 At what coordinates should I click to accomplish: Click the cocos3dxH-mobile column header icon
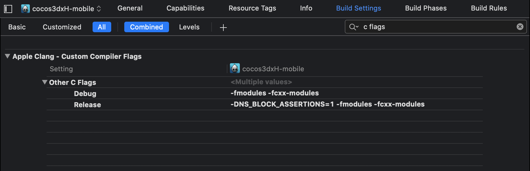click(x=235, y=68)
